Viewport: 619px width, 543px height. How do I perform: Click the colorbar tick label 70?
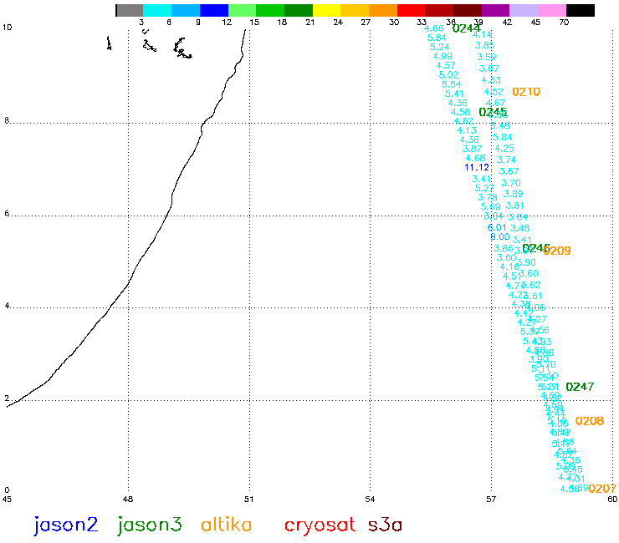click(564, 23)
